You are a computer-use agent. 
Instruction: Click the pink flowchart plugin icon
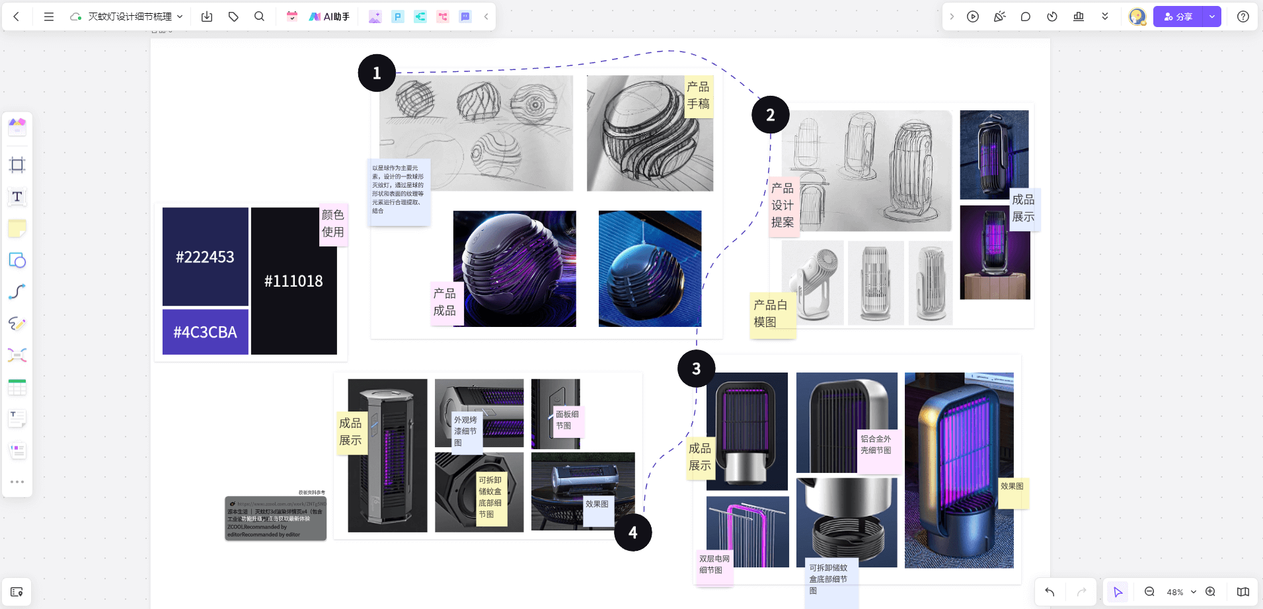pos(443,17)
